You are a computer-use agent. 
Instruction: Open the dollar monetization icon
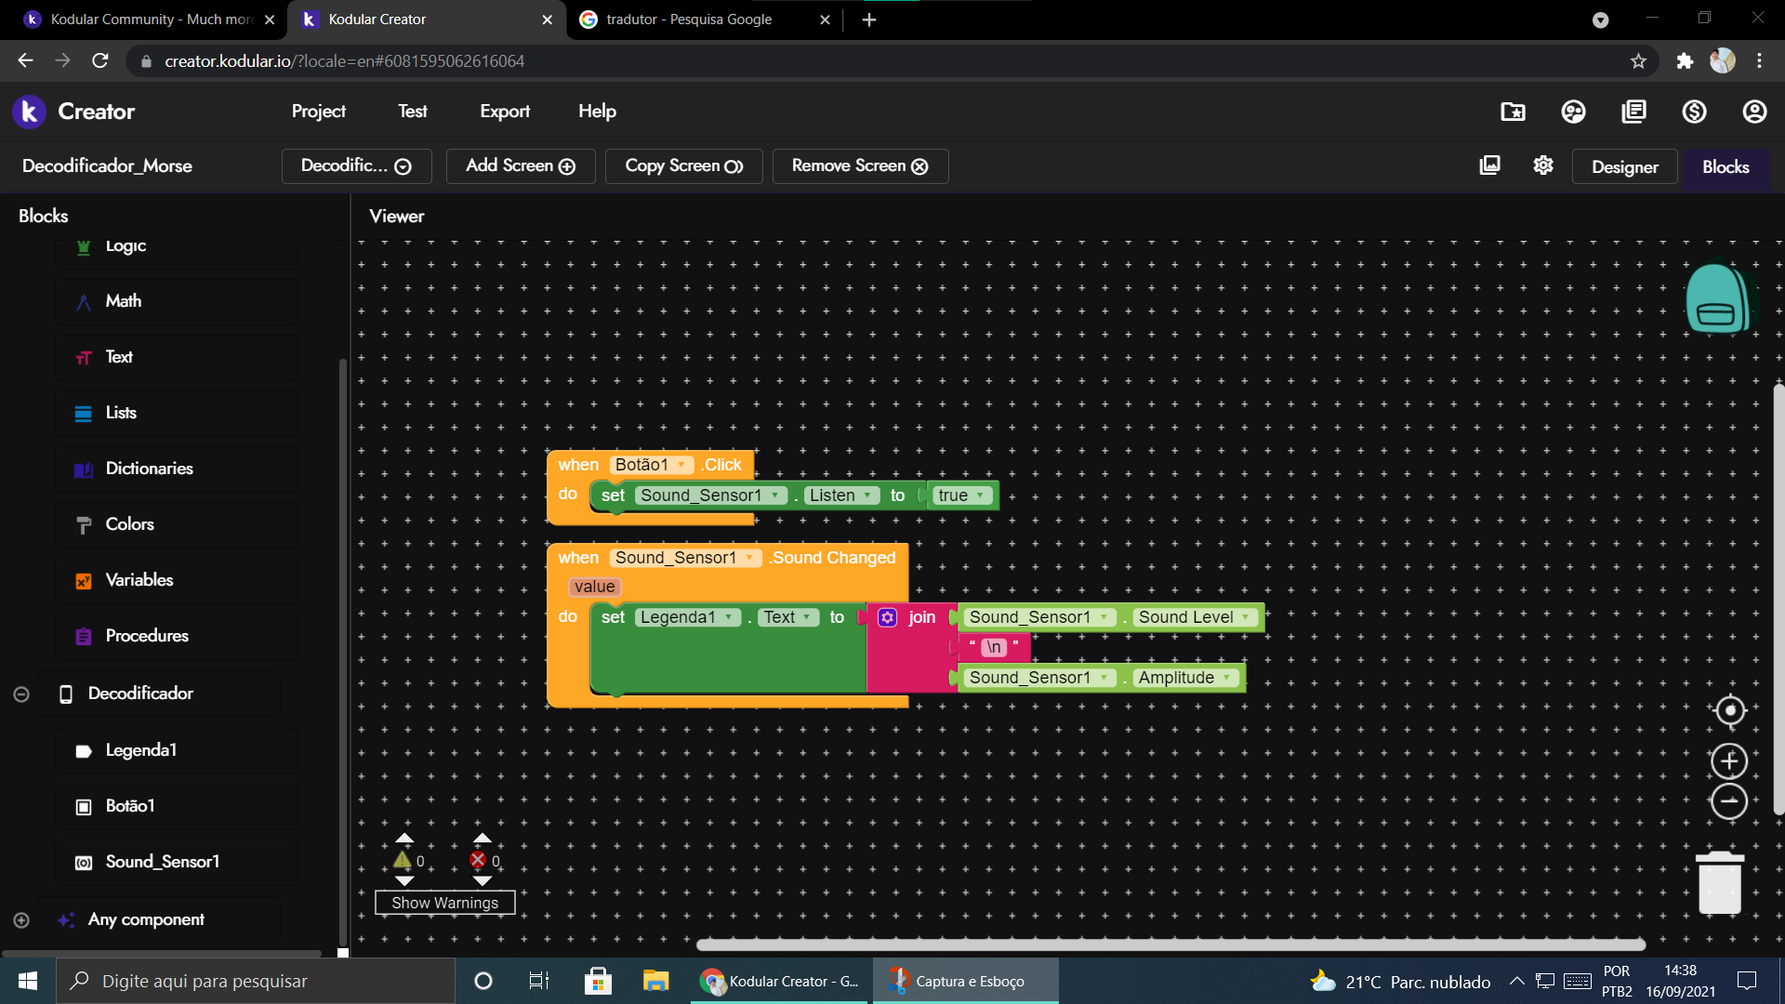pos(1694,112)
